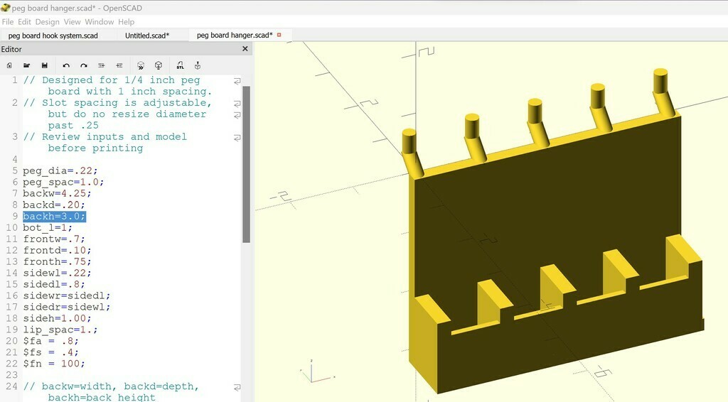The image size is (728, 402).
Task: Export the model as STL
Action: pos(180,65)
